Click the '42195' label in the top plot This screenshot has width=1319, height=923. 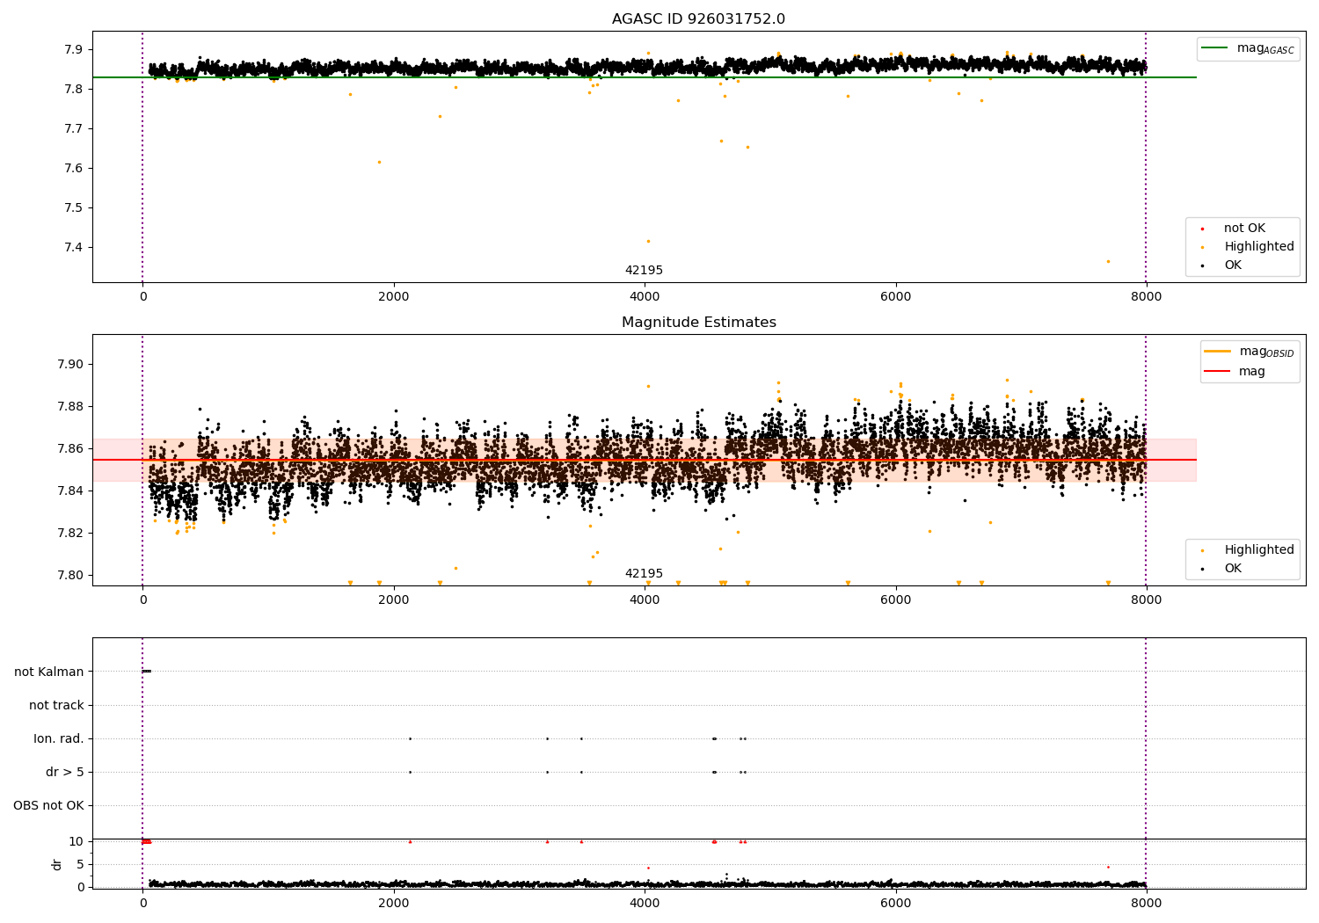(644, 271)
